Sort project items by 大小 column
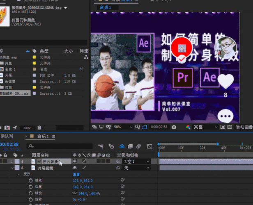 tap(69, 51)
